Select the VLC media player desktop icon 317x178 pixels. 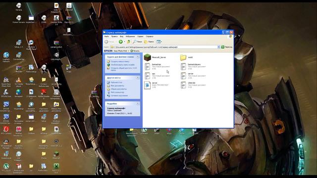coord(19,82)
